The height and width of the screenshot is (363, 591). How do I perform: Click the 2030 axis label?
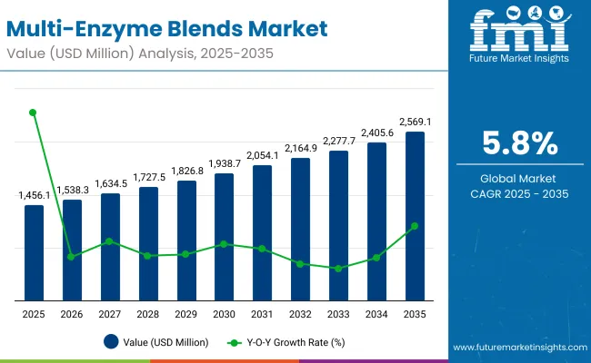click(x=224, y=314)
